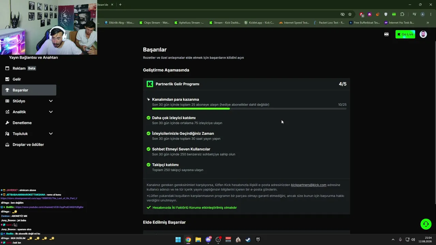Open the Free Bufferbloat Test bookmark
This screenshot has height=245, width=436.
tap(364, 23)
